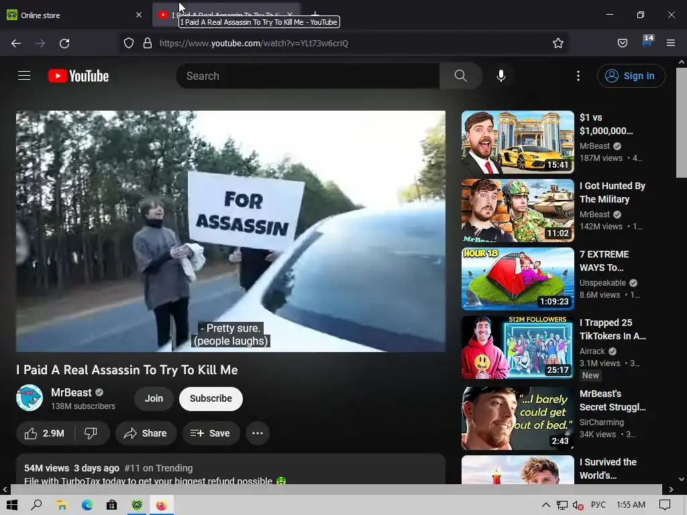Click horizontal scrollbar right arrow
The image size is (687, 515).
point(671,489)
